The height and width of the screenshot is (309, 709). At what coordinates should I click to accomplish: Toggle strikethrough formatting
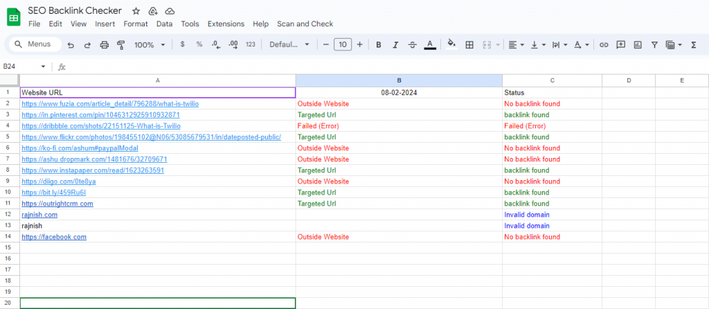tap(413, 44)
